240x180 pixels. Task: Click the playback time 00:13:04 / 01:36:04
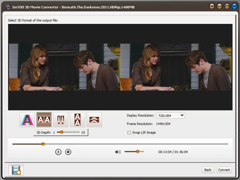coord(173,152)
